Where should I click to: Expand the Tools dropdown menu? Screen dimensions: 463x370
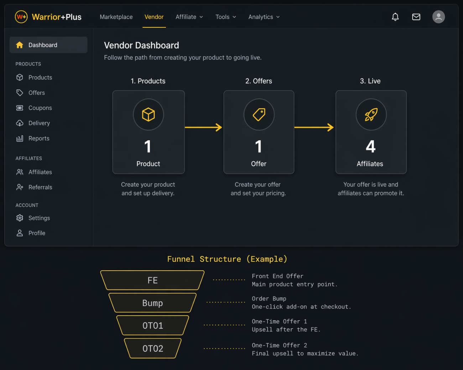(x=225, y=17)
